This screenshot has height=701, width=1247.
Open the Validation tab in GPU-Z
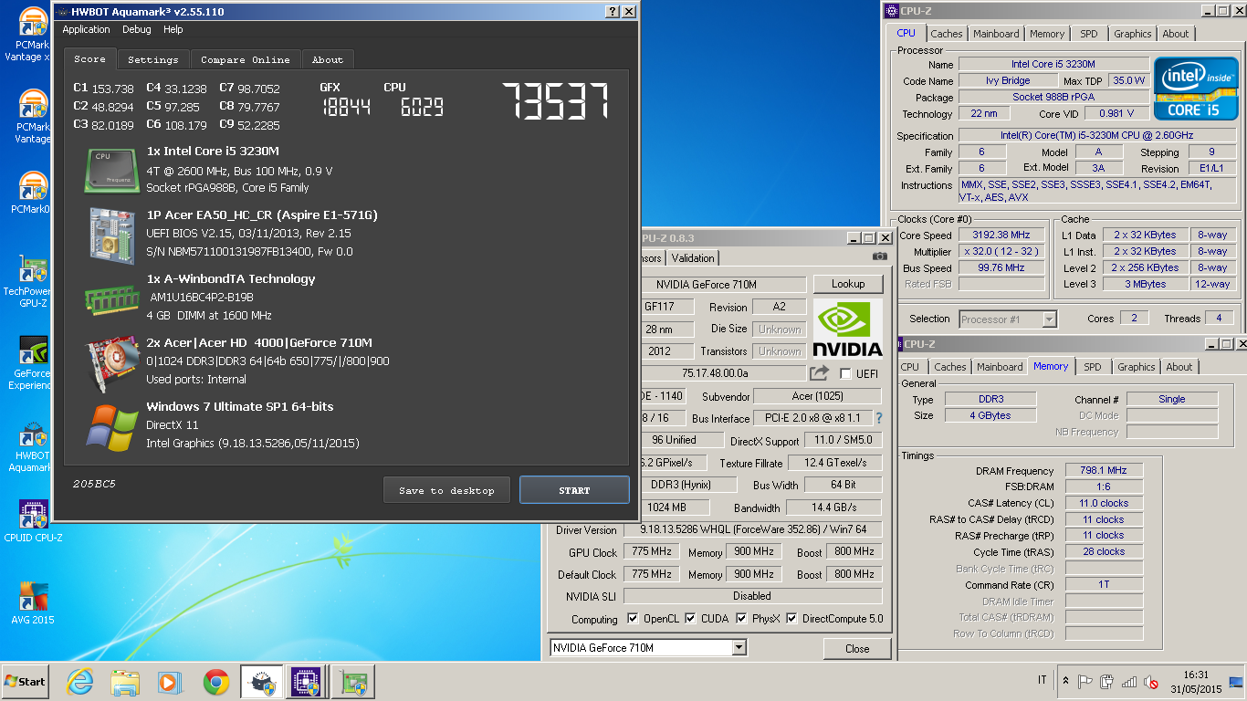pyautogui.click(x=693, y=258)
